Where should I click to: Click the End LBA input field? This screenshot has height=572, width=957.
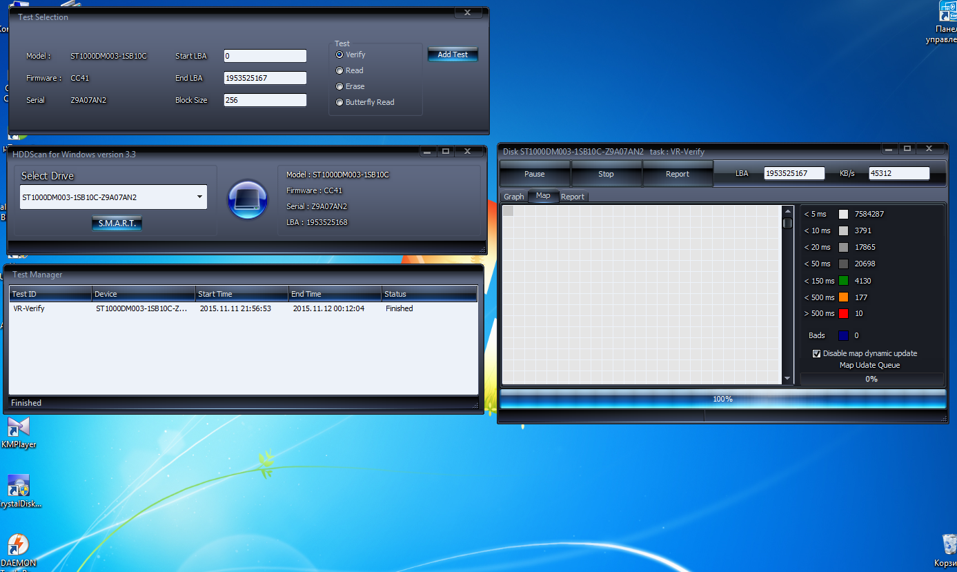tap(265, 78)
